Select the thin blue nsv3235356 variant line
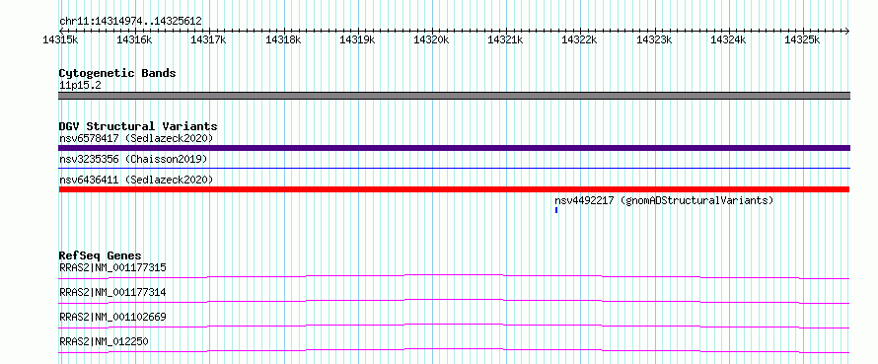The image size is (878, 364). pyautogui.click(x=454, y=168)
